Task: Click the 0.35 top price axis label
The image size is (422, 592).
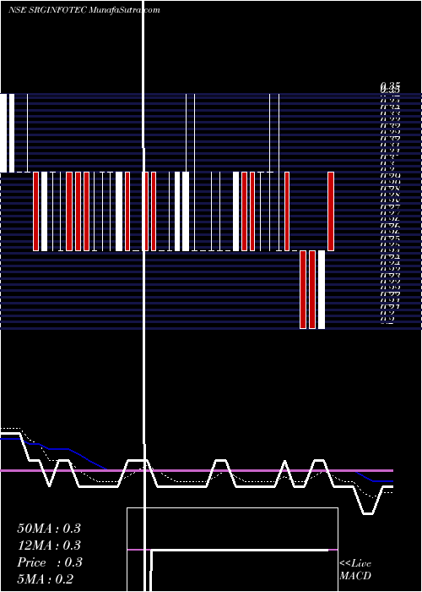Action: 390,88
